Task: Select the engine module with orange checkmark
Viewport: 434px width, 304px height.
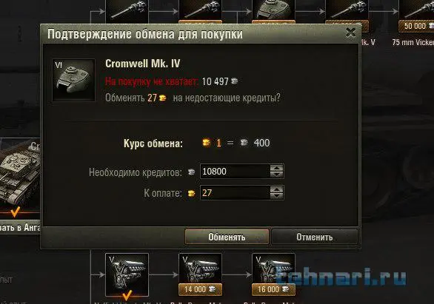Action: pos(127,275)
